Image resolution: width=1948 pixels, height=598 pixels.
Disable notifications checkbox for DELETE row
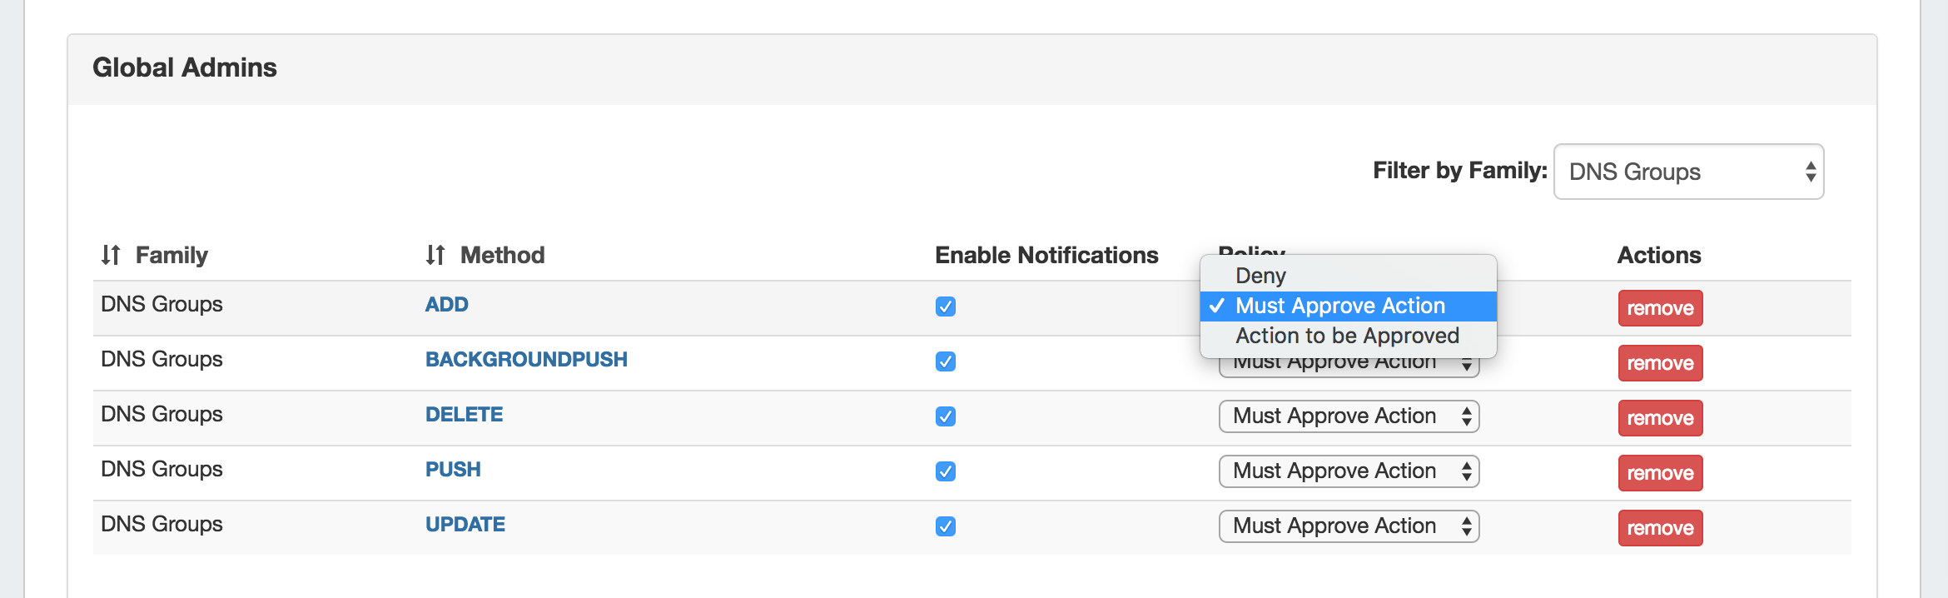(x=945, y=416)
